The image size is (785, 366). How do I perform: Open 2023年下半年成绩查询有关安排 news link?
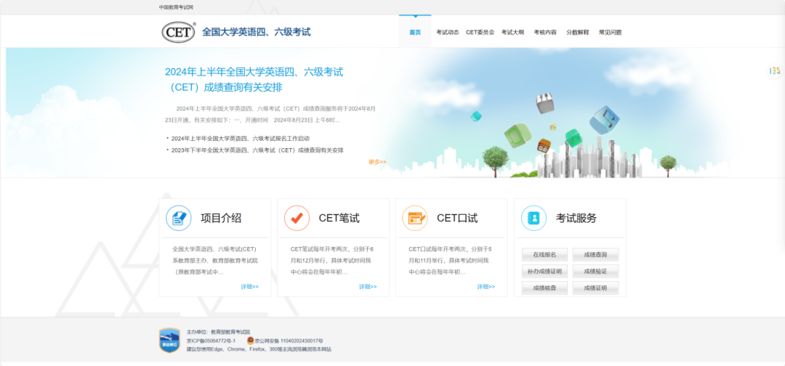[257, 150]
